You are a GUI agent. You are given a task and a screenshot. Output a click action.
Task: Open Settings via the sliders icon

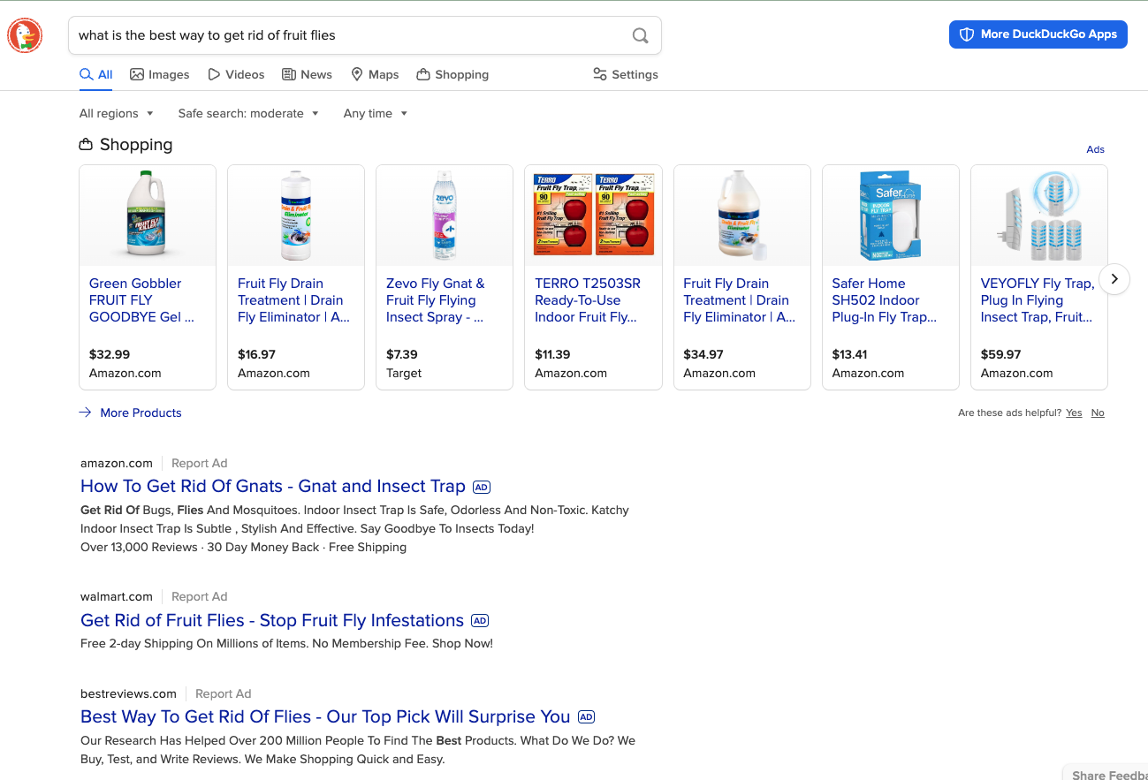(x=600, y=74)
